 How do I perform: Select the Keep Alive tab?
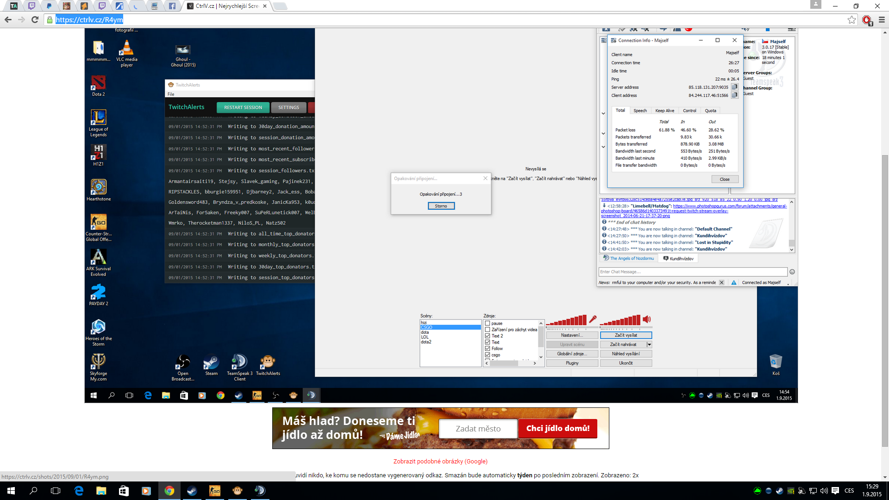(664, 111)
